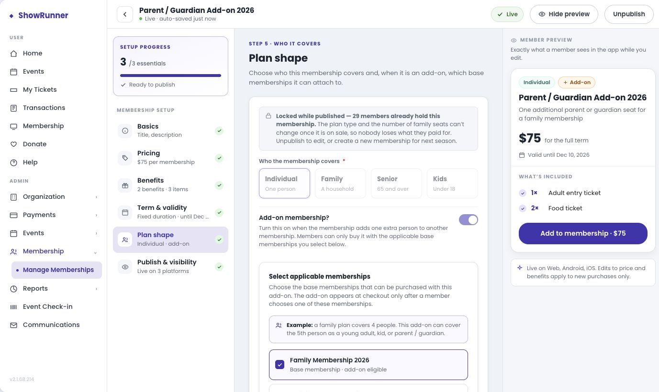Click the Pricing tag icon
Image resolution: width=659 pixels, height=392 pixels.
[x=125, y=158]
